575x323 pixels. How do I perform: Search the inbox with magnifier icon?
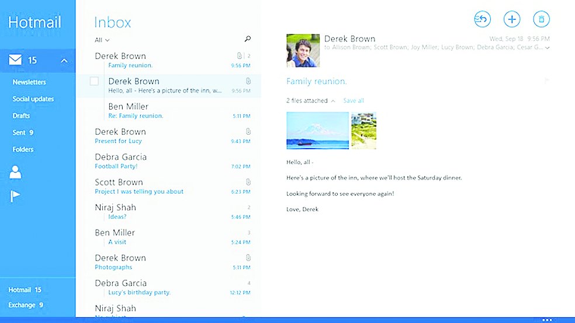click(248, 39)
